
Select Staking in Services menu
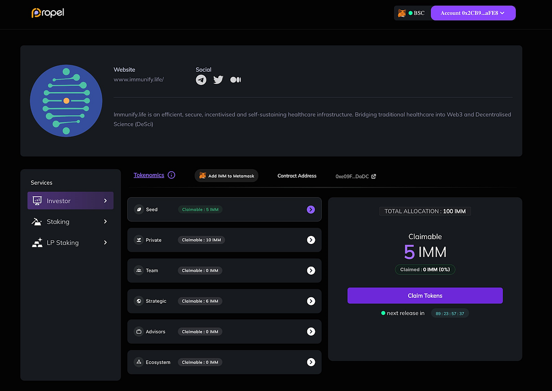click(x=71, y=221)
